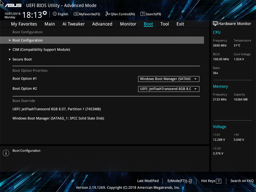Click the 18:13 clock time
This screenshot has height=192, width=256.
click(x=32, y=15)
